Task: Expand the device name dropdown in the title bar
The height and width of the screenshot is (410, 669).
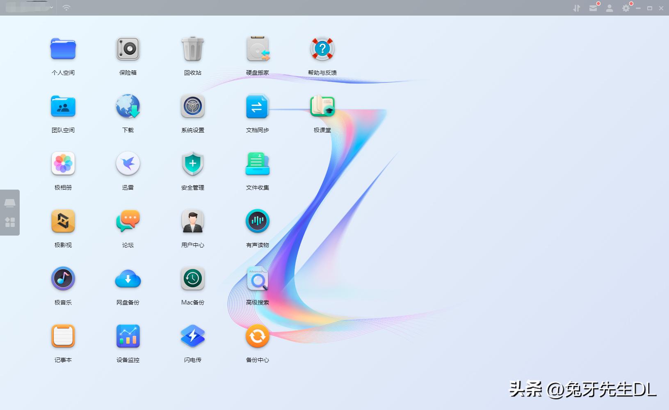Action: (x=51, y=8)
